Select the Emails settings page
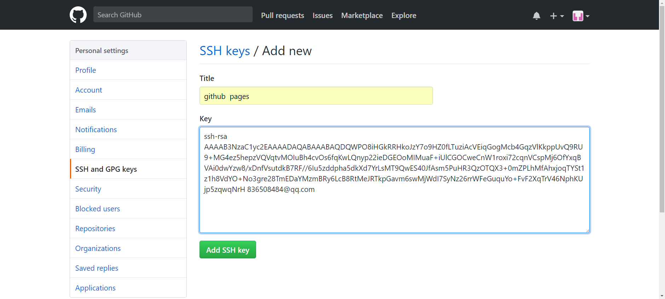The height and width of the screenshot is (299, 665). click(x=128, y=110)
